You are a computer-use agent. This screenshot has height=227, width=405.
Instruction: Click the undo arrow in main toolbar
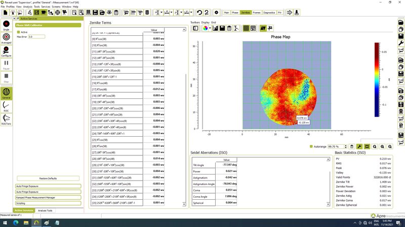pyautogui.click(x=199, y=12)
